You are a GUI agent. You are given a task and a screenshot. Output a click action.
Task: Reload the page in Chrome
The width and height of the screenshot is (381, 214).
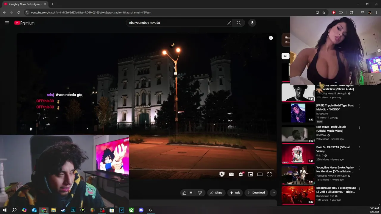(18, 12)
